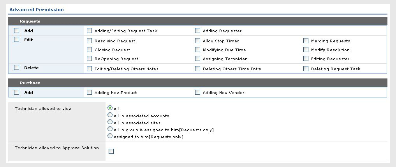The image size is (396, 167).
Task: Tick the Requests Delete checkbox
Action: (x=17, y=67)
